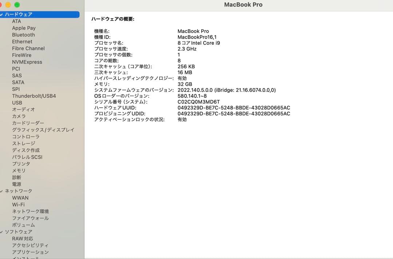The height and width of the screenshot is (259, 393).
Task: View 電源 power information
Action: (17, 184)
